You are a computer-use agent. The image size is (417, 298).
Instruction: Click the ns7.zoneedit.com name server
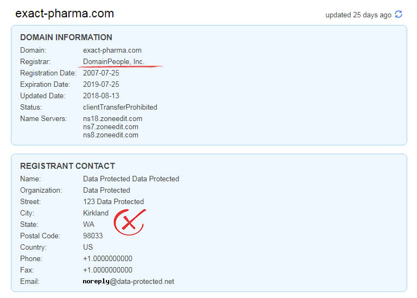point(110,127)
